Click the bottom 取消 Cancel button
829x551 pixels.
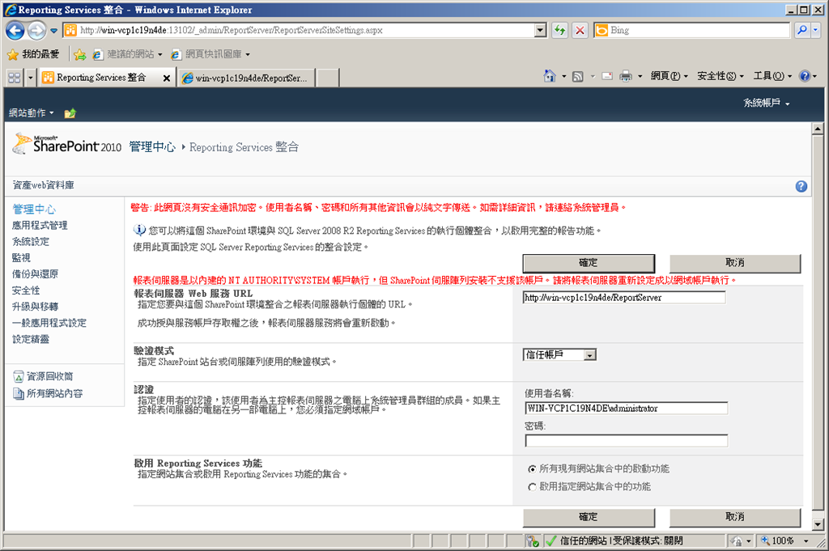[735, 517]
